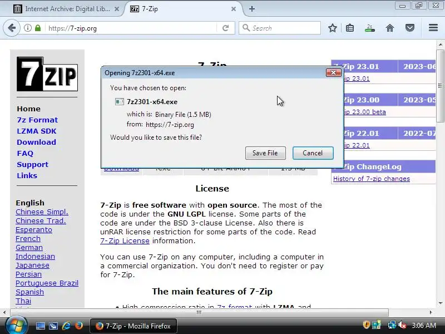Switch language to Chinese Simpl.
Screen dimensions: 445x334
point(42,212)
